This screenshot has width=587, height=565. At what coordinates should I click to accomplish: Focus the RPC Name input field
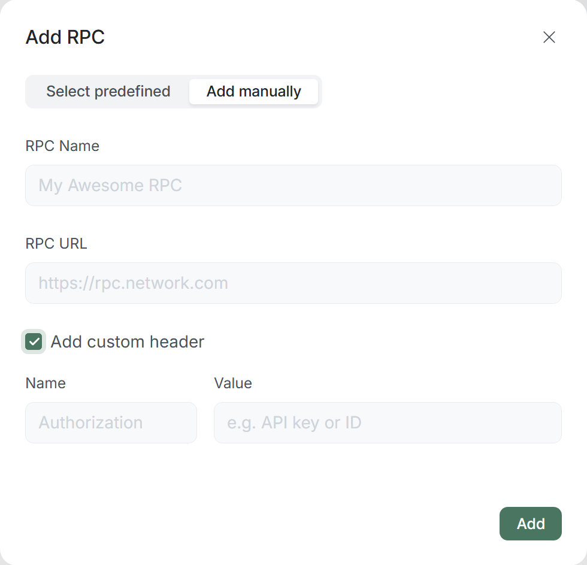point(293,185)
